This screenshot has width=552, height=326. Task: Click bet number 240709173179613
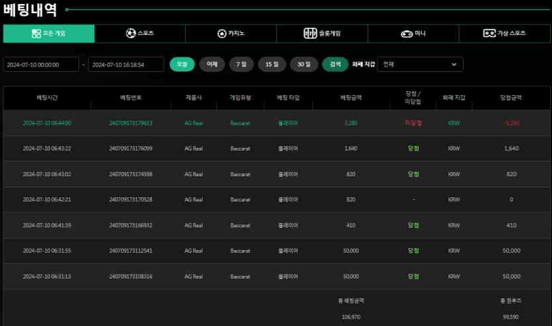click(x=131, y=123)
